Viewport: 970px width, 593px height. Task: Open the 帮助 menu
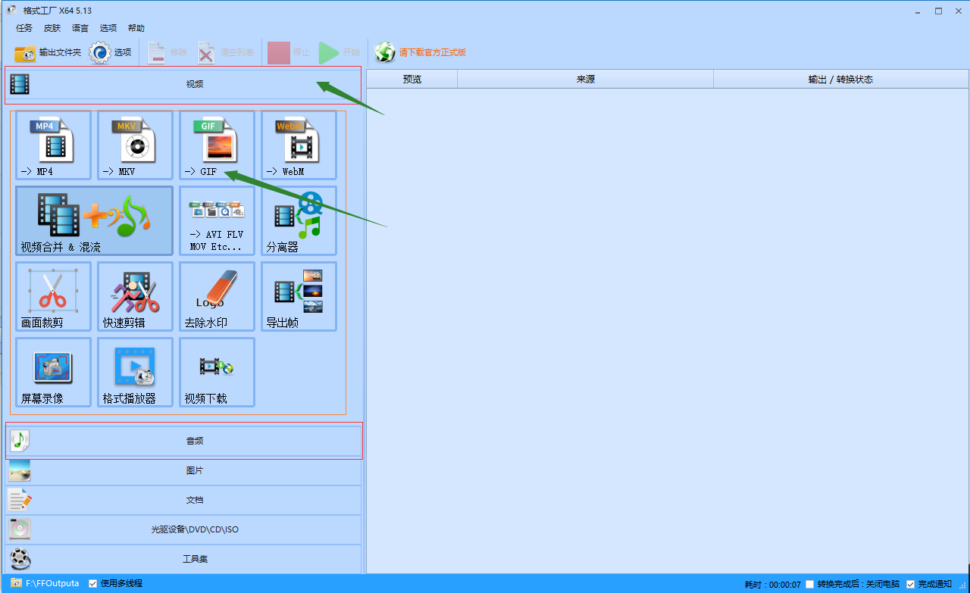pos(136,28)
